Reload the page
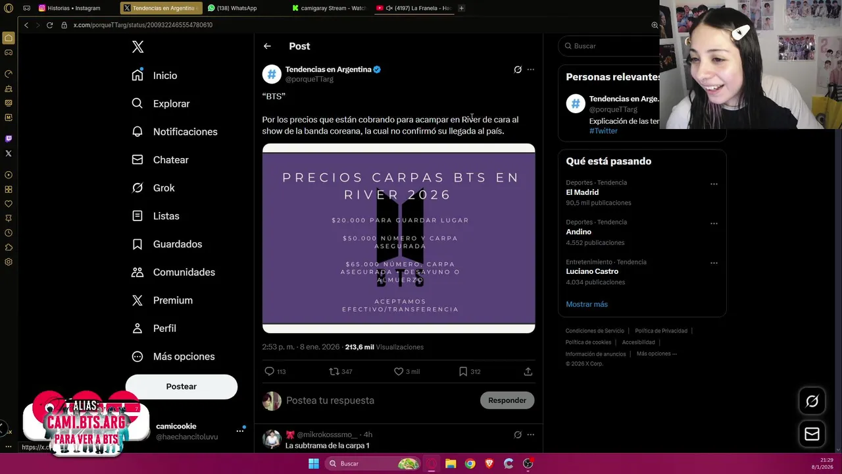This screenshot has height=474, width=842. click(49, 25)
